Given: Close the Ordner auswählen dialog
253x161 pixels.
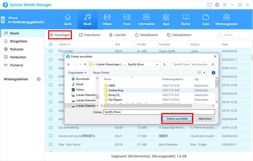Looking at the screenshot, I should coord(215,56).
